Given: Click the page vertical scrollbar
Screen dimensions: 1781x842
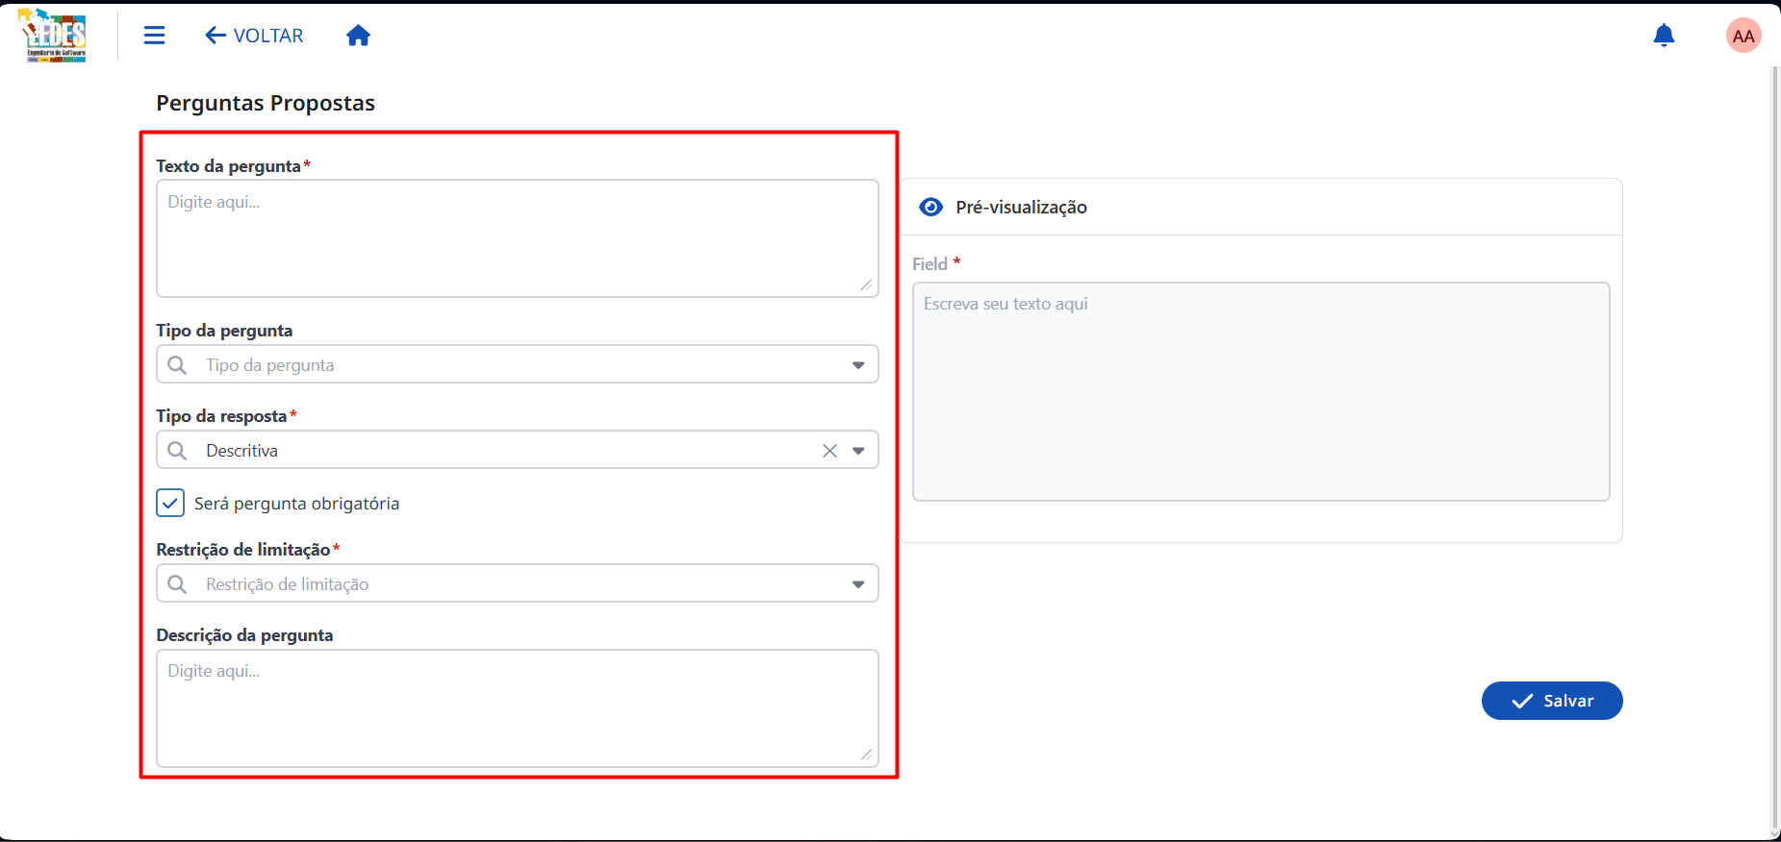Looking at the screenshot, I should pyautogui.click(x=1774, y=448).
